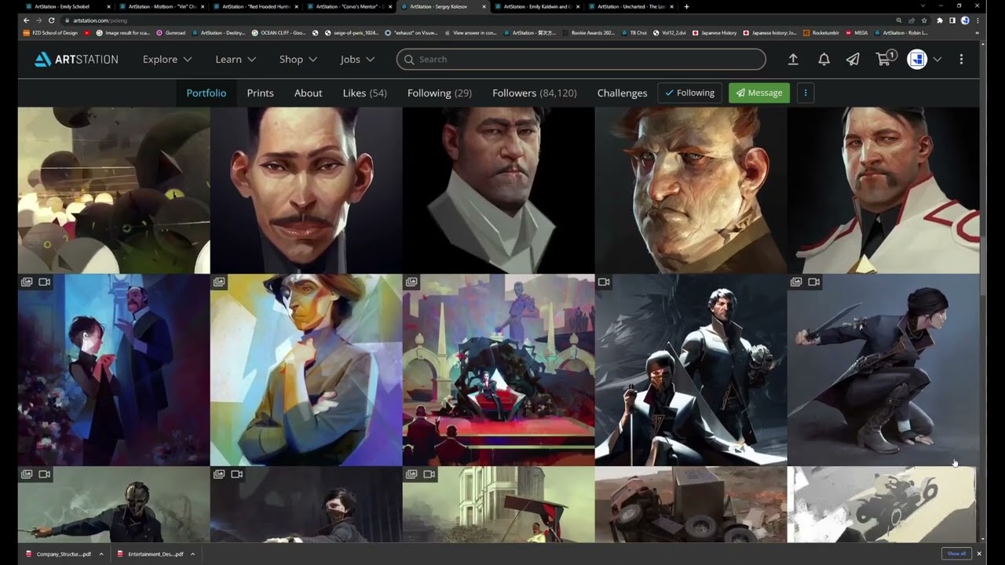The image size is (1005, 565).
Task: Open the Following (29) tab
Action: click(x=440, y=93)
